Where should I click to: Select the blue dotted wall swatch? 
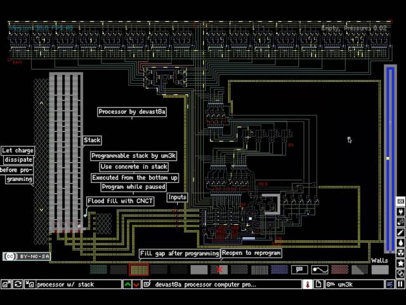[279, 269]
